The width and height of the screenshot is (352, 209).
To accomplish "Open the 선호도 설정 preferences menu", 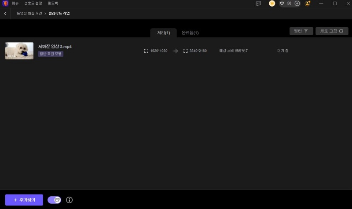I will 33,3.
